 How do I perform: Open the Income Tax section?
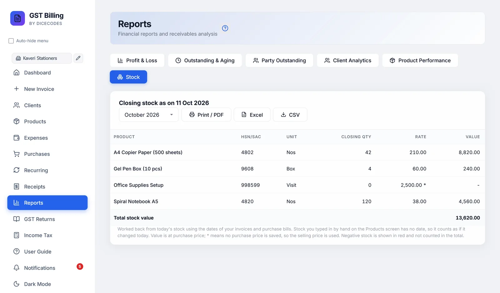coord(47,235)
